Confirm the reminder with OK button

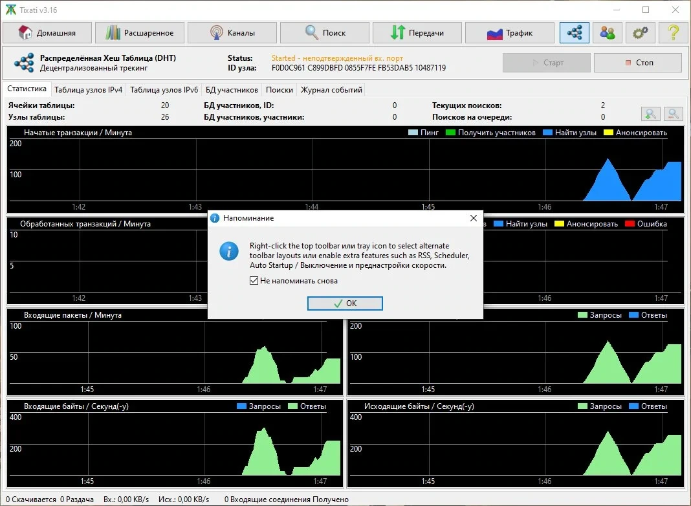click(345, 303)
